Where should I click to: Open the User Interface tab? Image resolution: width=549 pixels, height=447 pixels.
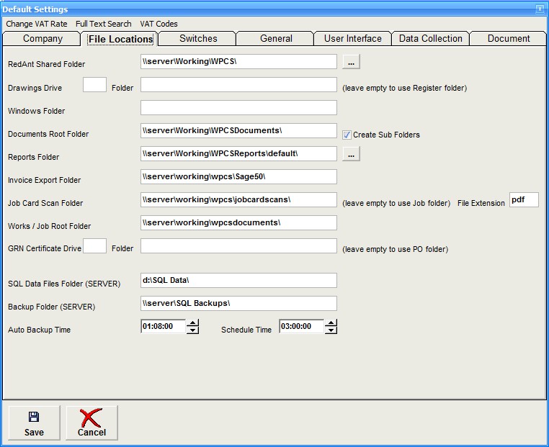coord(352,39)
